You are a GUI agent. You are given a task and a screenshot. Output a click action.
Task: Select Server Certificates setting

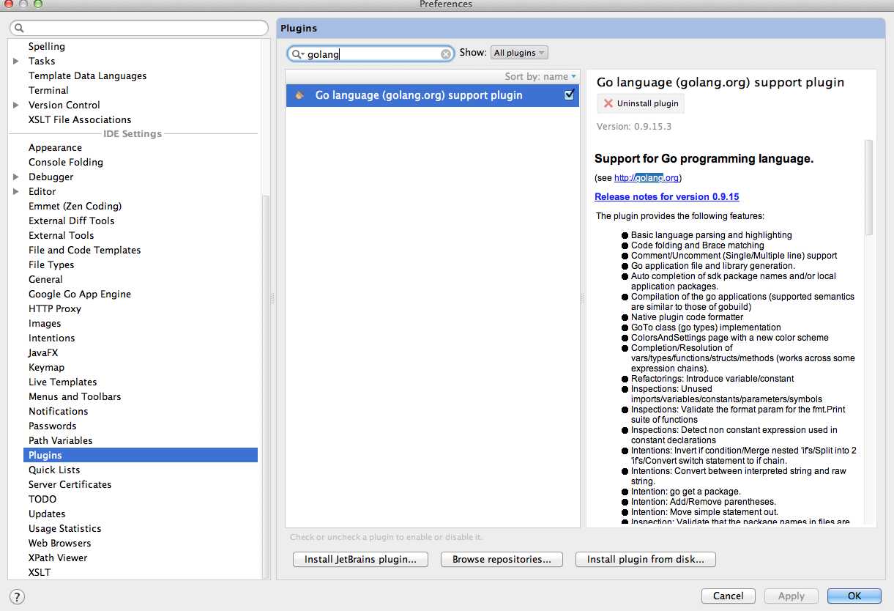70,485
